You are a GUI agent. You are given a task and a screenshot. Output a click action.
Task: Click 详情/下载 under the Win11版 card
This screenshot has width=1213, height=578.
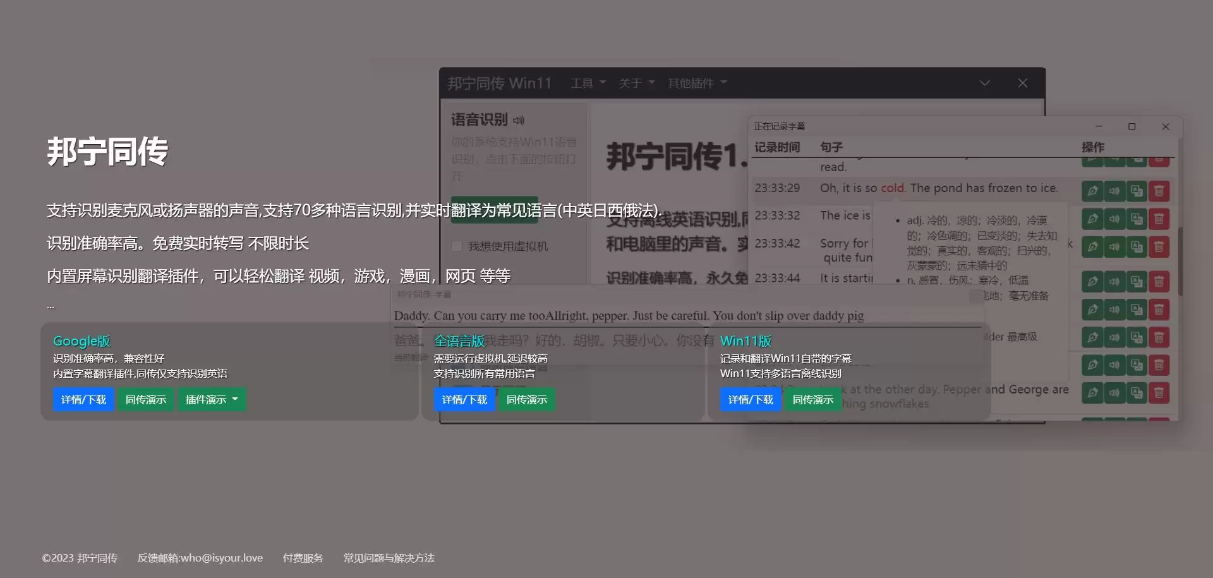[751, 399]
